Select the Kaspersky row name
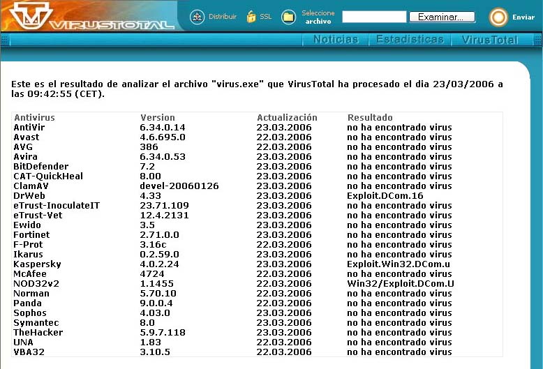This screenshot has height=369, width=543. (x=37, y=264)
